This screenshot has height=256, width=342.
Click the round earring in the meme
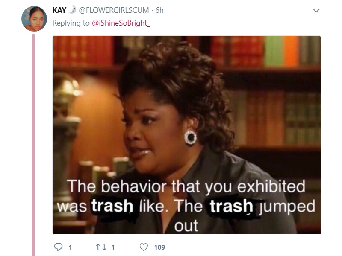[x=190, y=137]
